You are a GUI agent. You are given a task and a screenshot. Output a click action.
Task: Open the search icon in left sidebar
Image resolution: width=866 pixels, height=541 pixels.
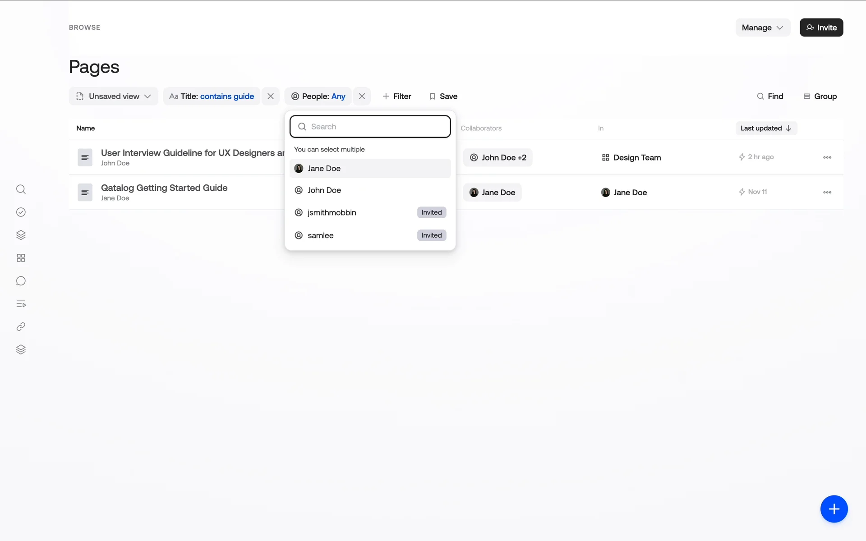[21, 189]
